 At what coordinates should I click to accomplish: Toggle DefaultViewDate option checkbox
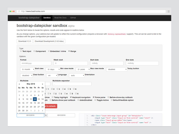(112, 100)
